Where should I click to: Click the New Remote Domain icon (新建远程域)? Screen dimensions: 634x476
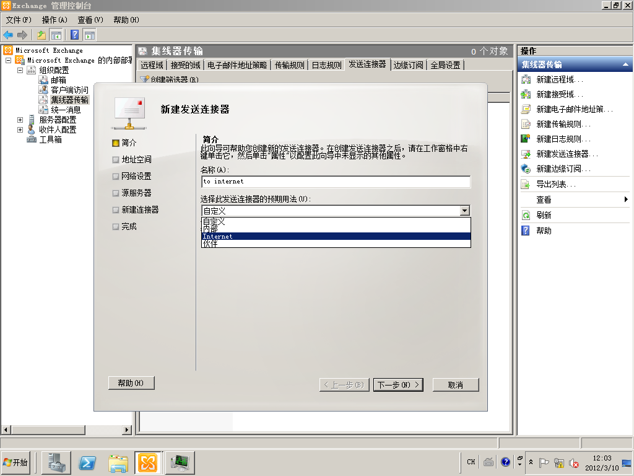(526, 79)
